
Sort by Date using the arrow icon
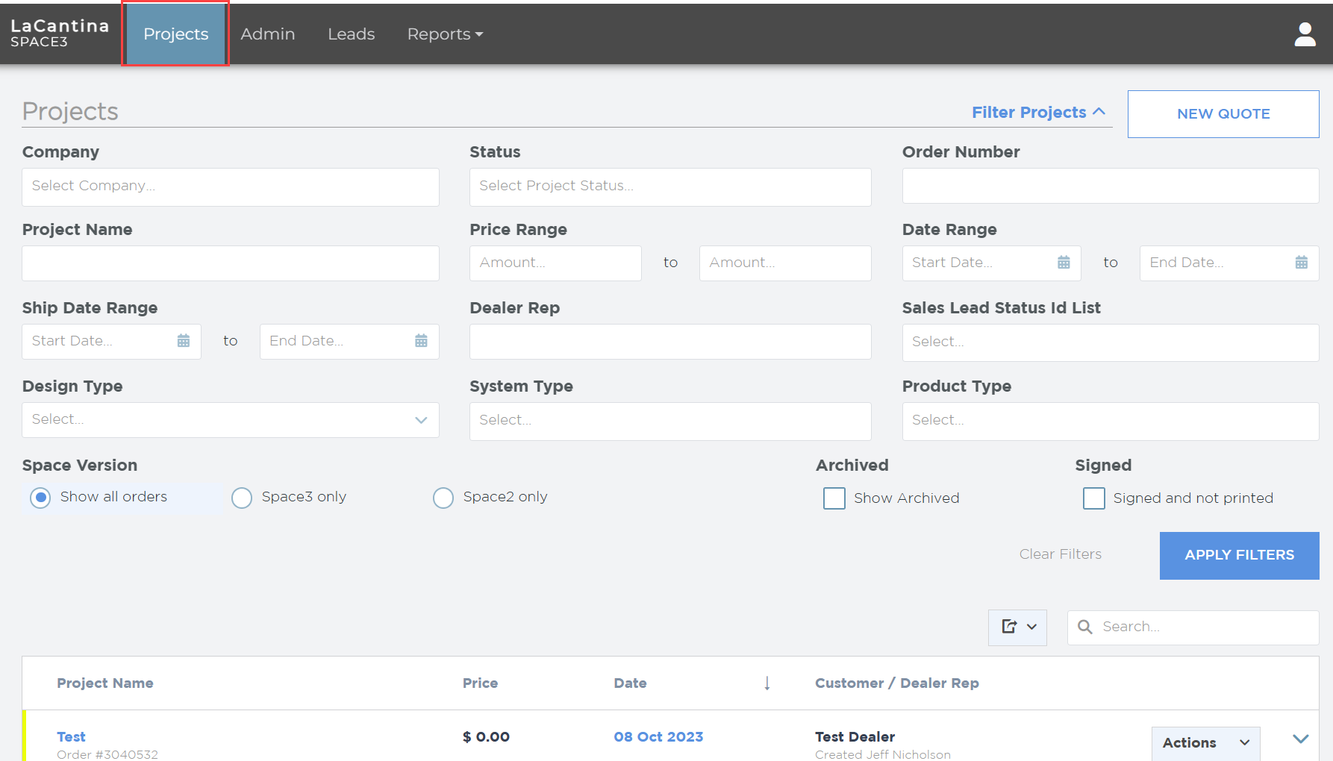pyautogui.click(x=767, y=683)
